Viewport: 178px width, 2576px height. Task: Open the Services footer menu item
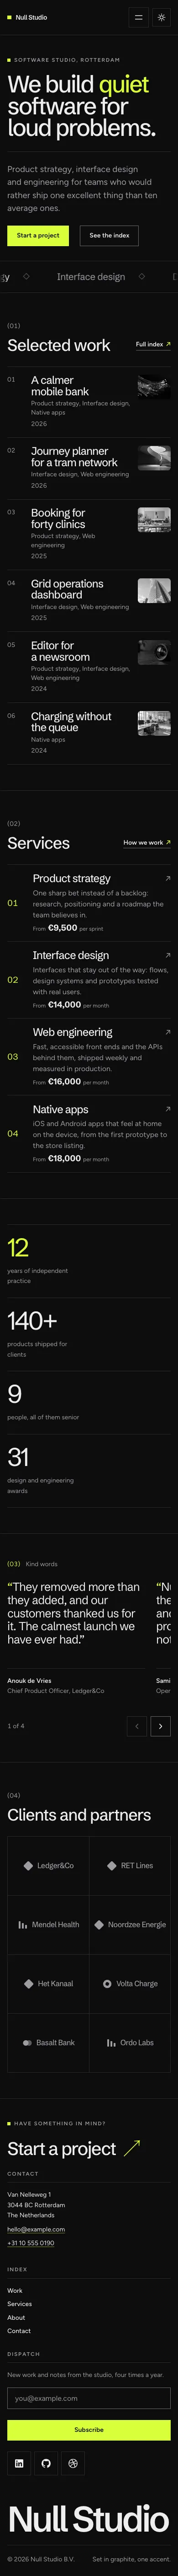tap(19, 2303)
